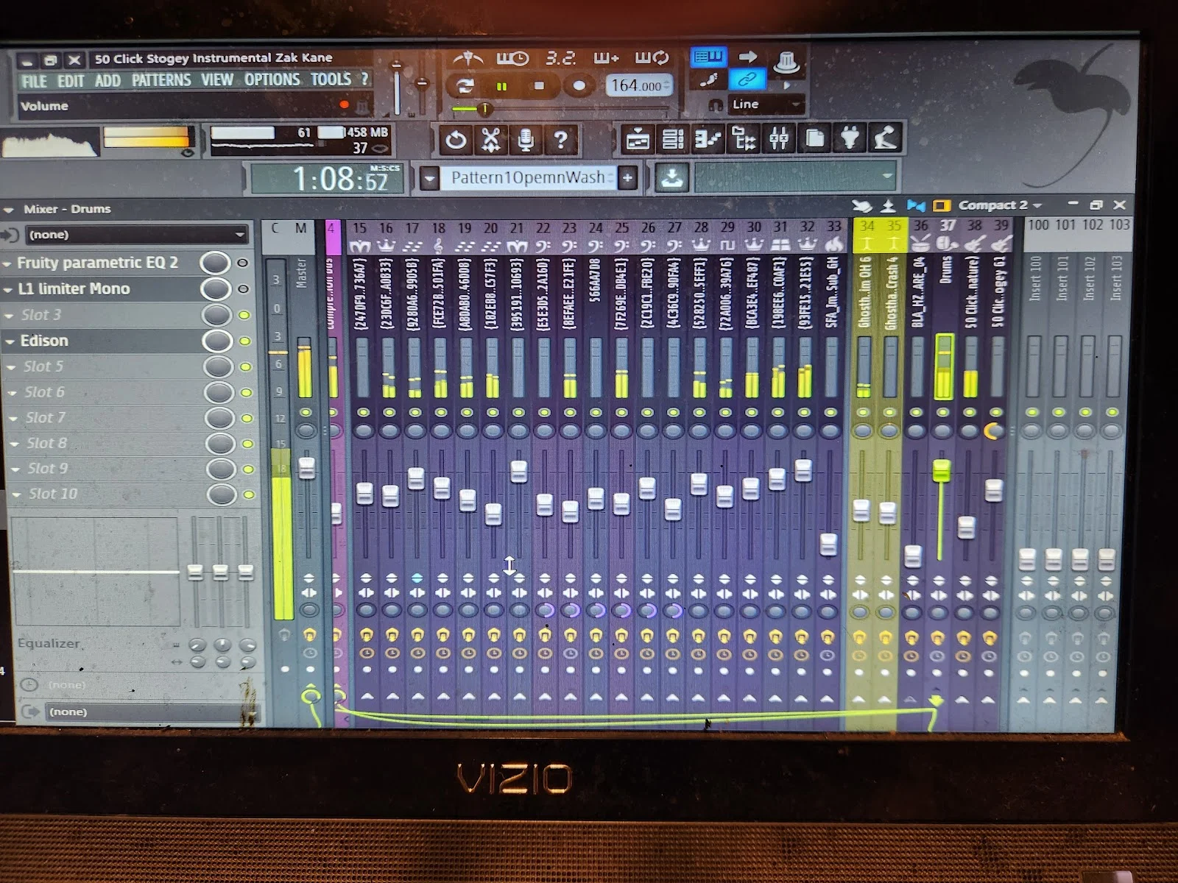Open the Line snap dropdown

pos(766,104)
